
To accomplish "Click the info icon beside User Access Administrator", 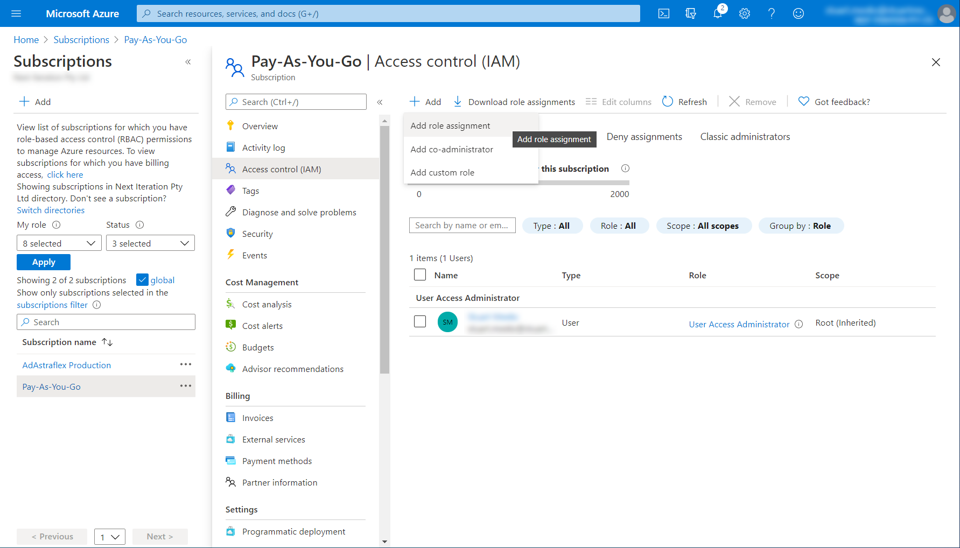I will [x=799, y=324].
